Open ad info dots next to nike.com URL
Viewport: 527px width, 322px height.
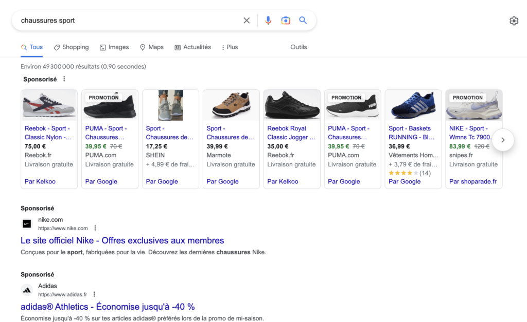pos(95,228)
